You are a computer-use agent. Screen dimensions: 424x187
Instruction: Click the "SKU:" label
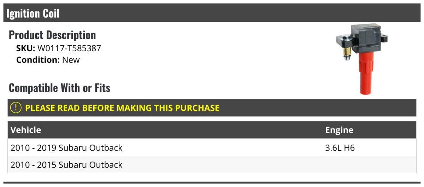[x=25, y=48]
